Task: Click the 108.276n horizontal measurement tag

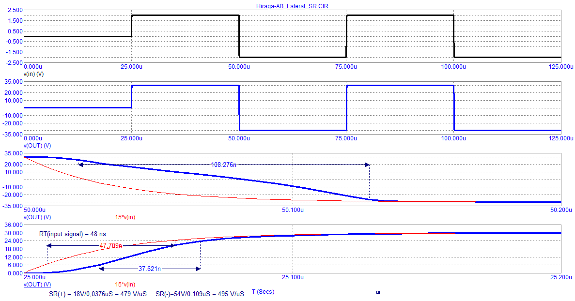Action: [224, 165]
